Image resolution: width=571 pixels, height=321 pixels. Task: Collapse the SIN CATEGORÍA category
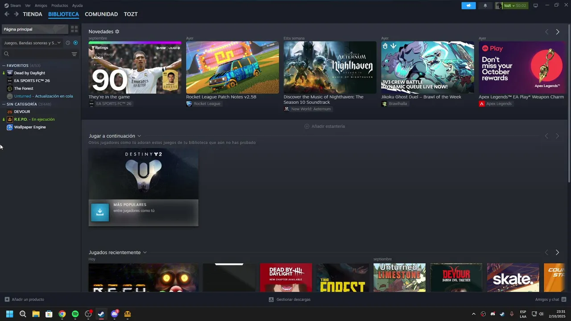click(x=4, y=104)
